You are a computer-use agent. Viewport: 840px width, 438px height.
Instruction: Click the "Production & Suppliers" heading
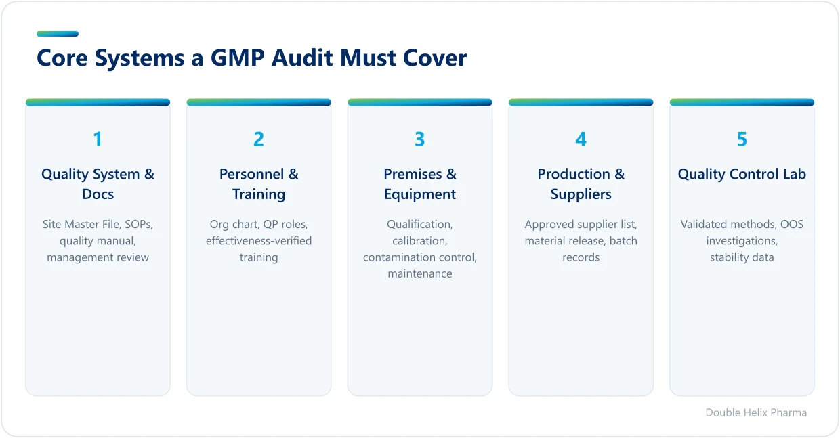[581, 184]
